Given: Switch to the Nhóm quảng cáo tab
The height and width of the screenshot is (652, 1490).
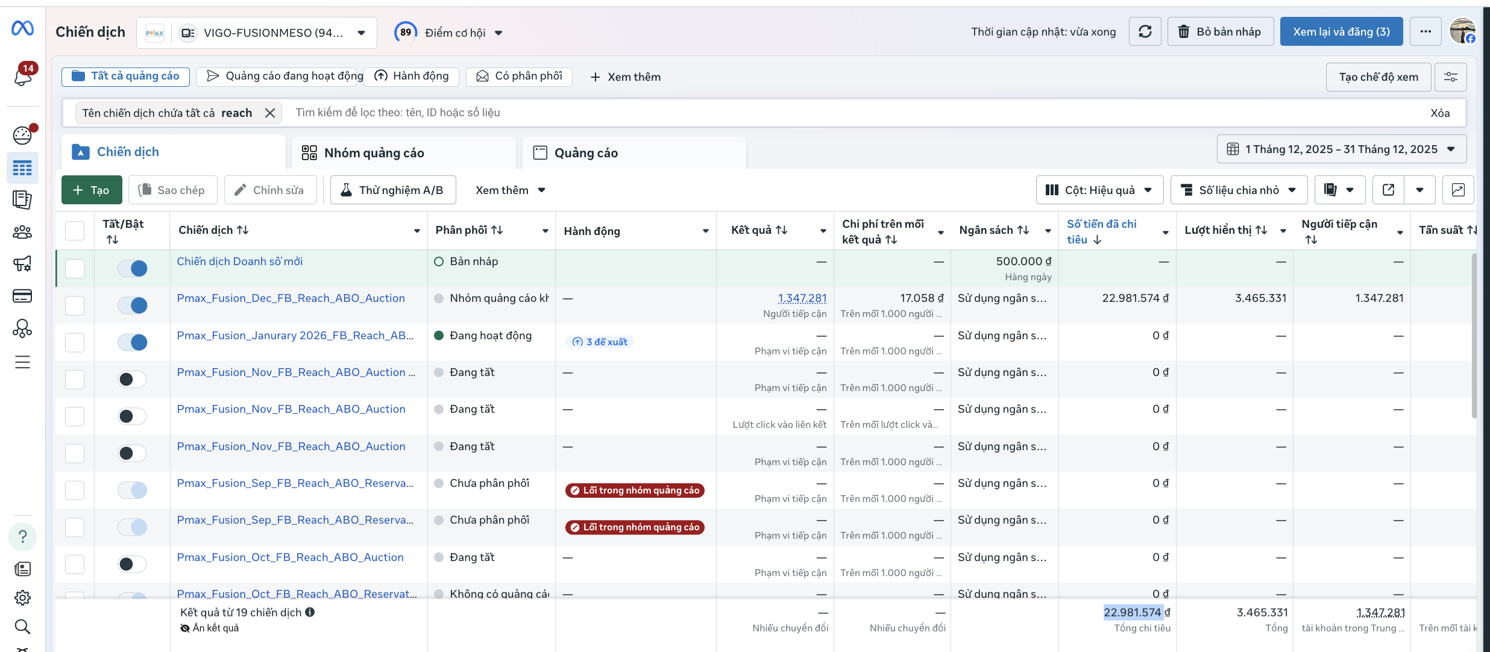Looking at the screenshot, I should click(374, 153).
